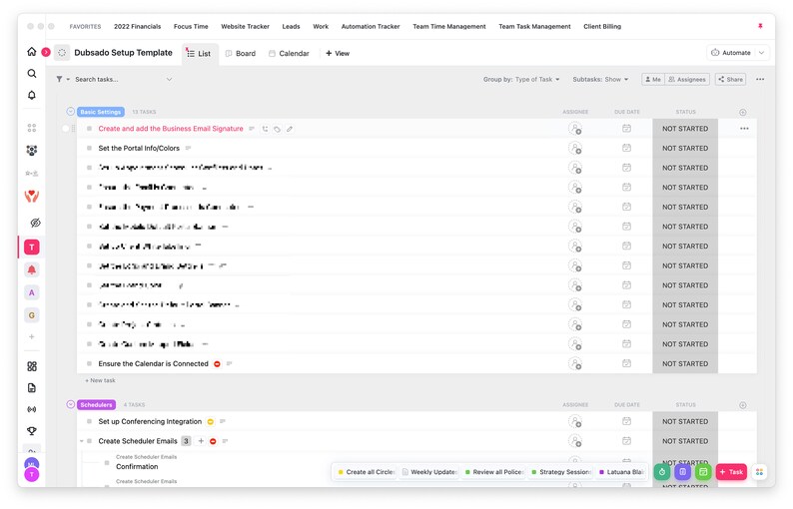Click edit pencil on Business Email Signature task

pos(290,129)
